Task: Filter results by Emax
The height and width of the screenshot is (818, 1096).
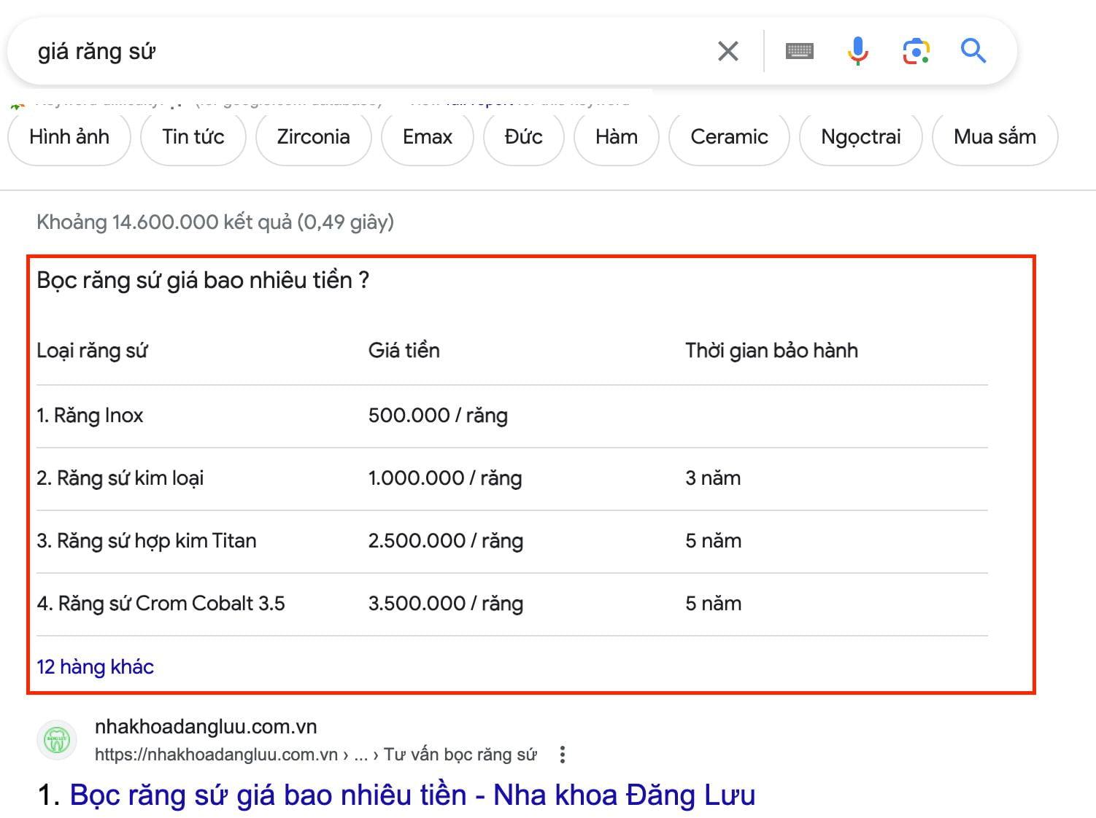Action: (428, 137)
